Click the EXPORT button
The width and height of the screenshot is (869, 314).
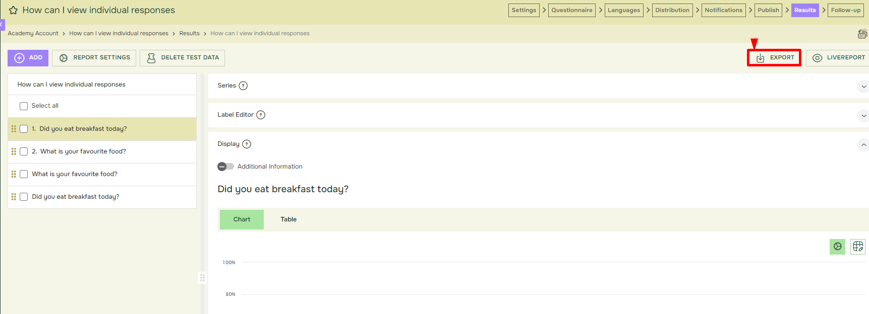(x=774, y=58)
